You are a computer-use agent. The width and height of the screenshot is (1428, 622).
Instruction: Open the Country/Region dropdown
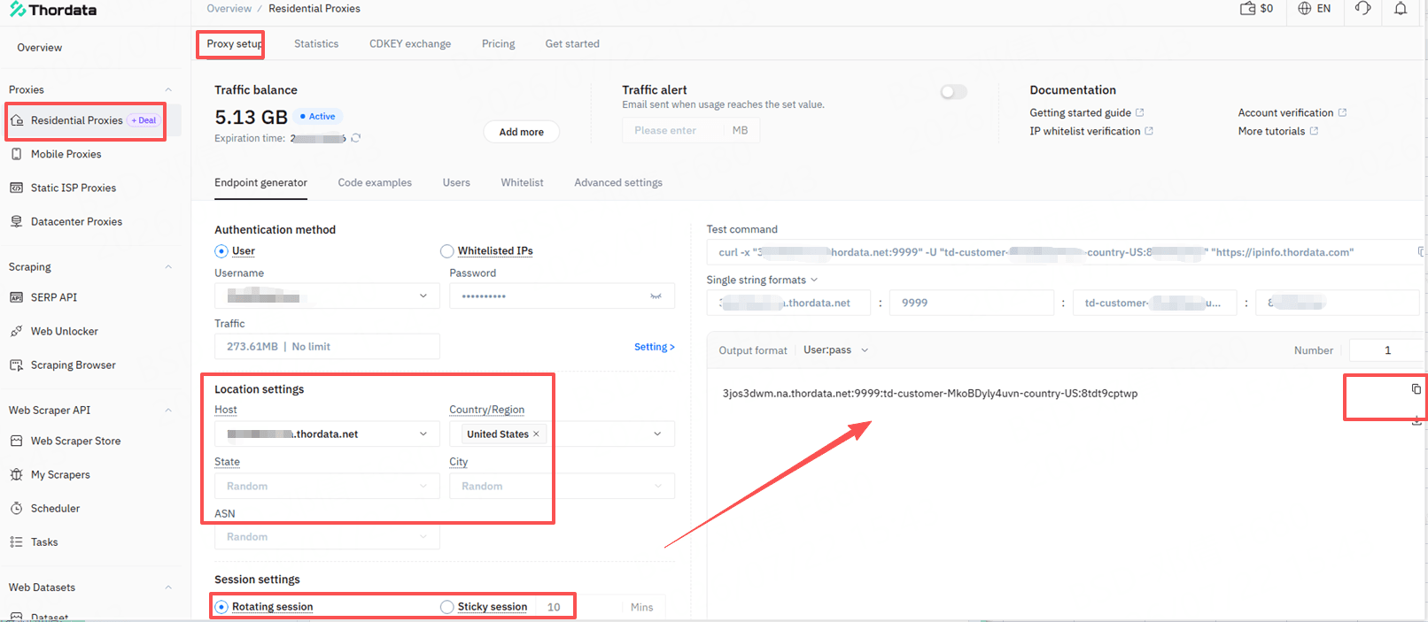(x=562, y=434)
